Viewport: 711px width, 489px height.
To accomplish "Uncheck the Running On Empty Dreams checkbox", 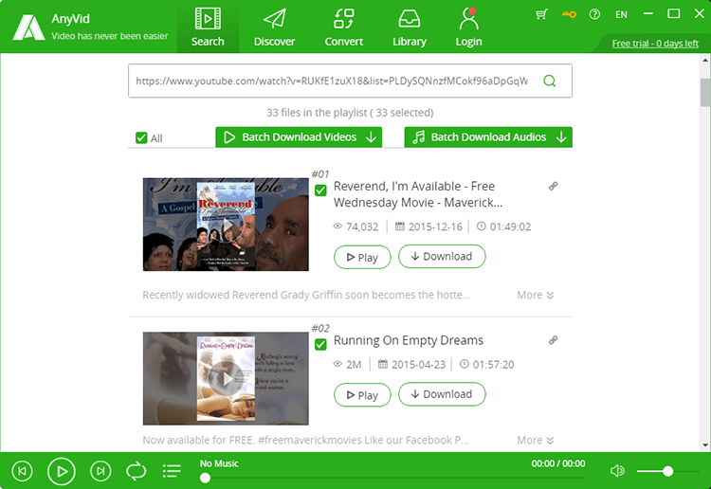I will click(320, 344).
